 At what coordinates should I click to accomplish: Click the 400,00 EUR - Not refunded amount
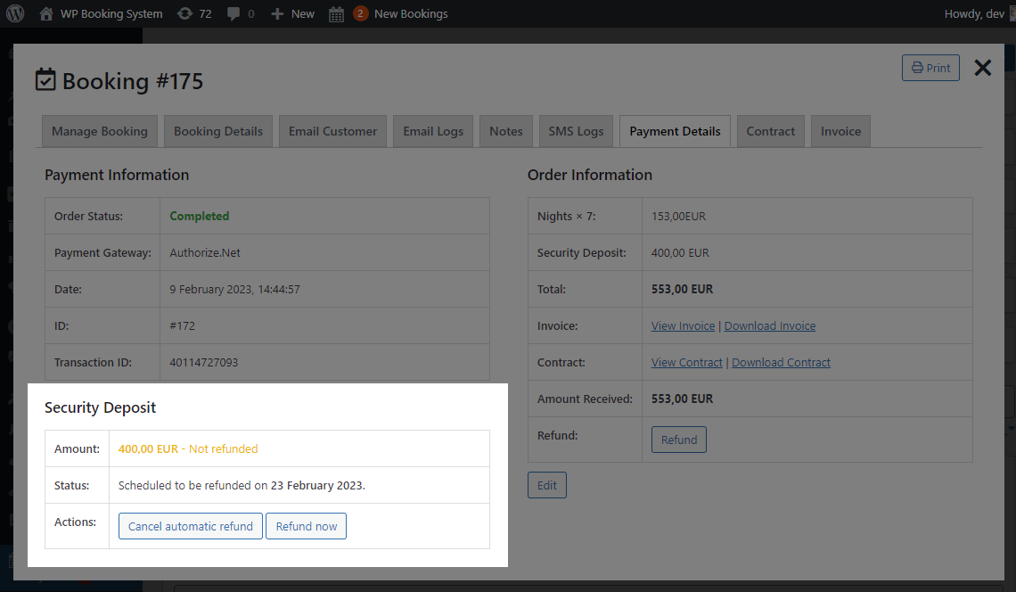188,448
